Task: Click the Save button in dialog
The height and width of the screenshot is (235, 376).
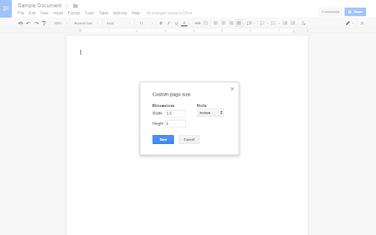Action: tap(163, 139)
